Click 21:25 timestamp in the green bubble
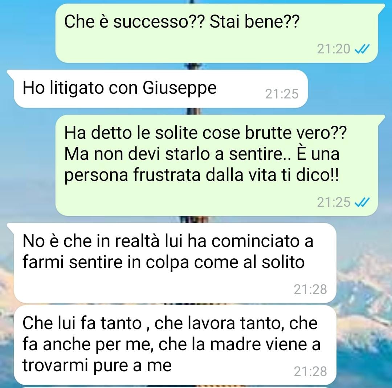This screenshot has height=388, width=392. [334, 202]
